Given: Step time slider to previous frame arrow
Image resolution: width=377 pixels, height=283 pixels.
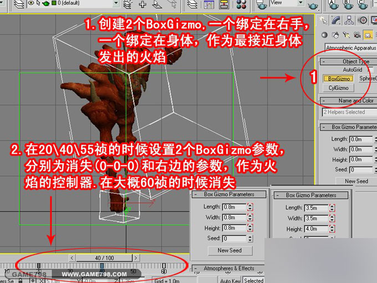Looking at the screenshot, I should (x=72, y=258).
